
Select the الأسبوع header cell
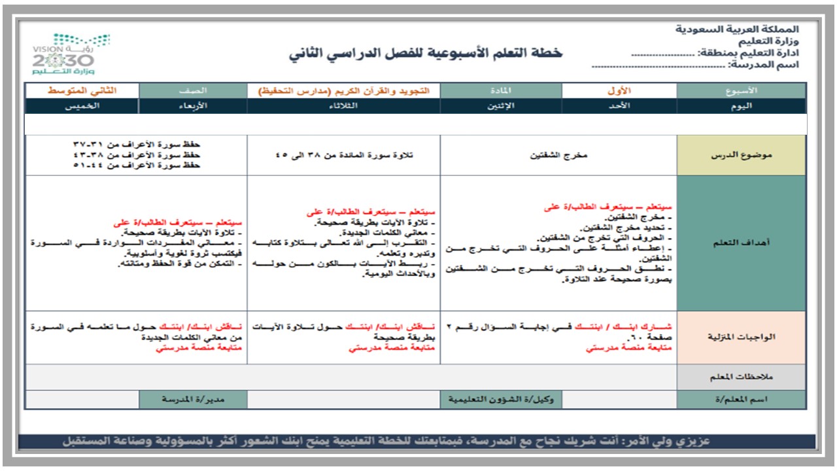tap(742, 88)
